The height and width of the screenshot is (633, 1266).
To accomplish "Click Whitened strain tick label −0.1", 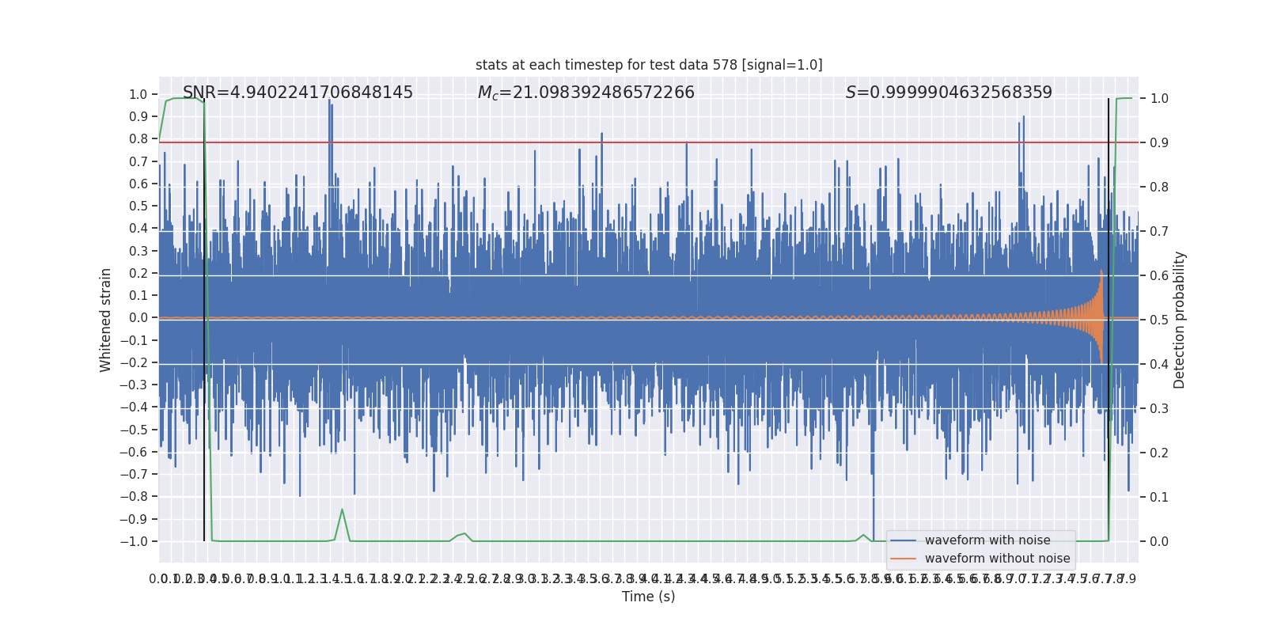I will tap(134, 340).
